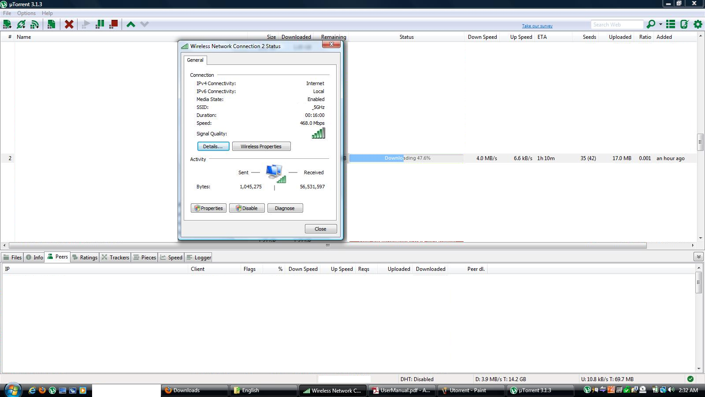Click the DHT: Disabled status bar entry
The image size is (705, 397).
click(417, 379)
